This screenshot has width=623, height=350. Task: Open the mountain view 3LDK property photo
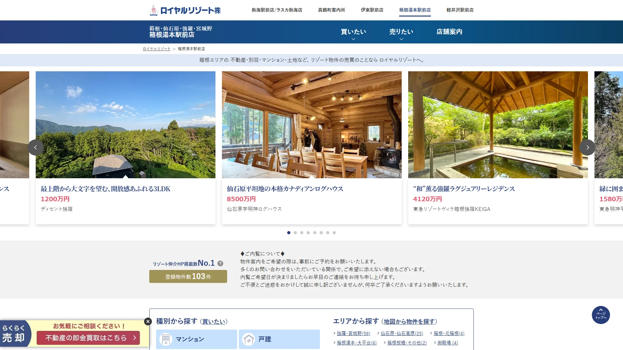tap(126, 125)
